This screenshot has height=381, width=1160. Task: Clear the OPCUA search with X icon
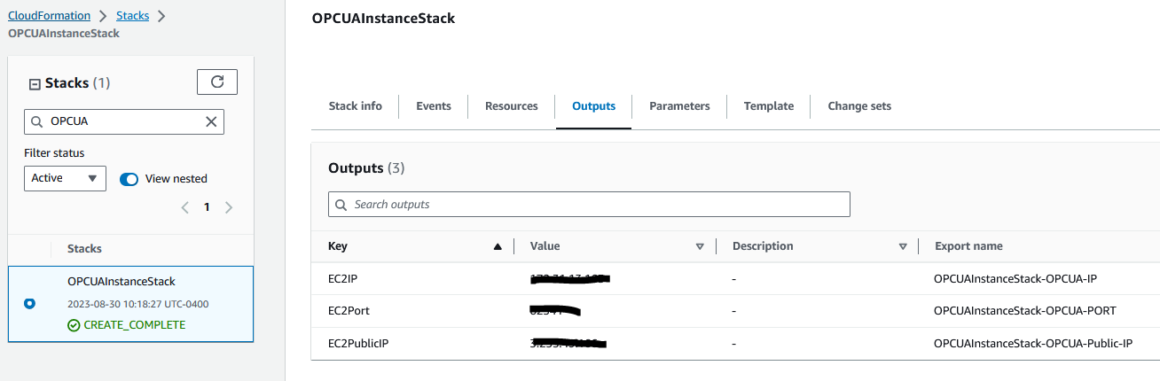coord(211,121)
